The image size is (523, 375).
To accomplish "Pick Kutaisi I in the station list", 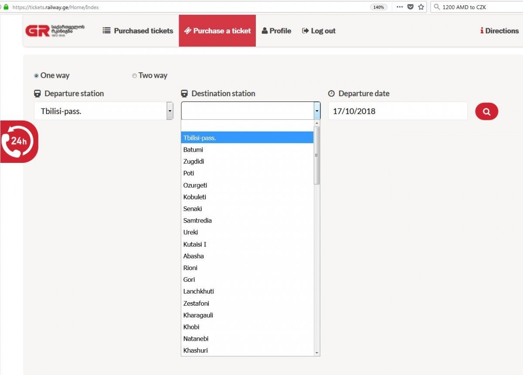I will point(195,244).
